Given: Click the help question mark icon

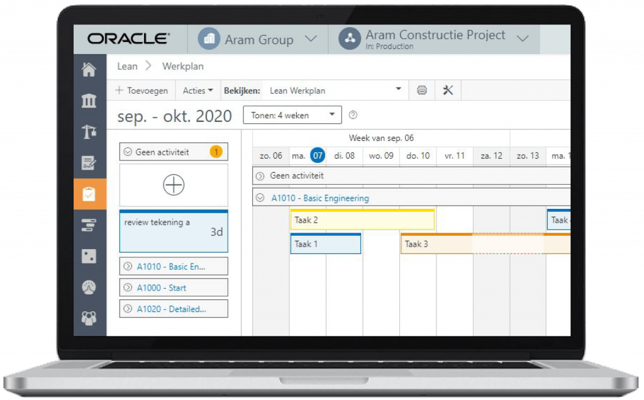Looking at the screenshot, I should point(353,115).
